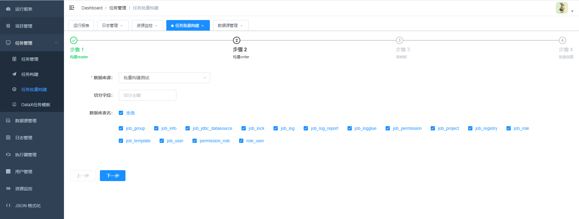Click into the 切分字段 input field
The image size is (579, 219).
tap(147, 95)
